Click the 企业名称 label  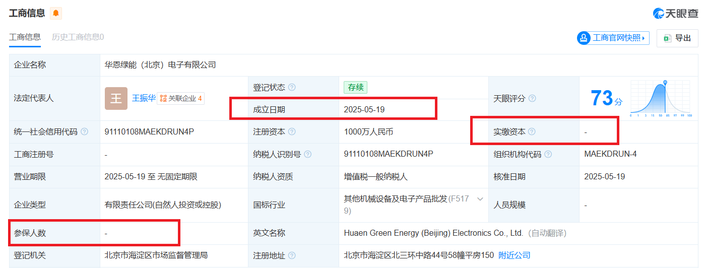30,64
